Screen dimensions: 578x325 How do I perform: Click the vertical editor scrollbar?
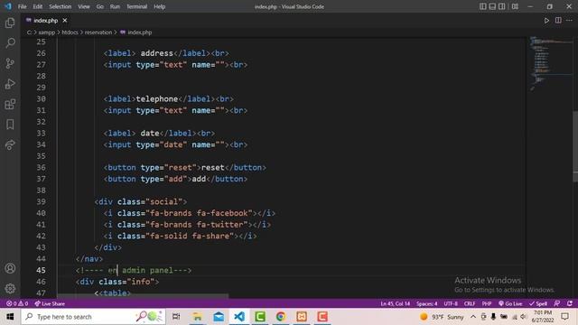(x=575, y=145)
